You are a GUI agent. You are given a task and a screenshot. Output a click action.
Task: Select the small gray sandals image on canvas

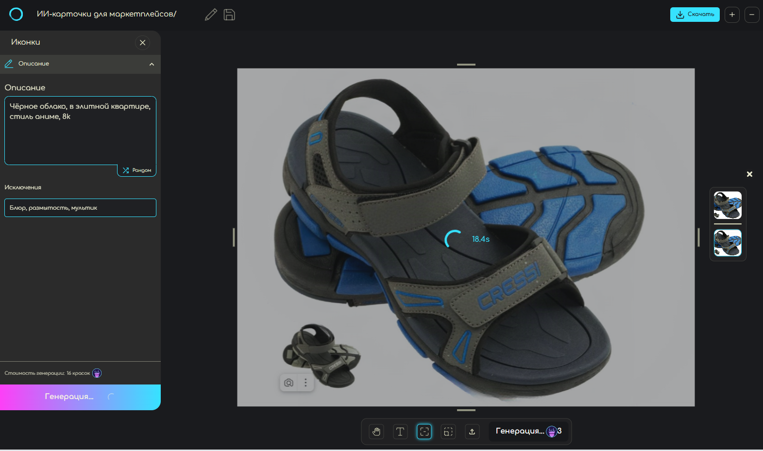[322, 355]
